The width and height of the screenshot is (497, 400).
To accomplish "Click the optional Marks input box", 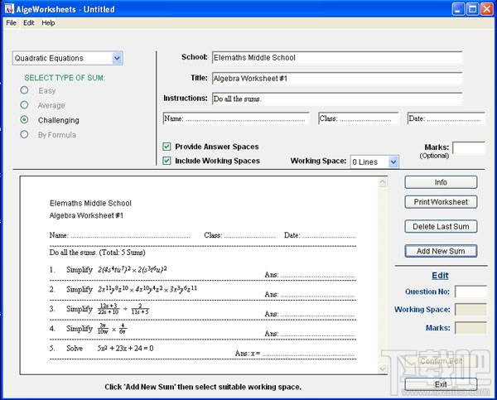I will point(469,148).
